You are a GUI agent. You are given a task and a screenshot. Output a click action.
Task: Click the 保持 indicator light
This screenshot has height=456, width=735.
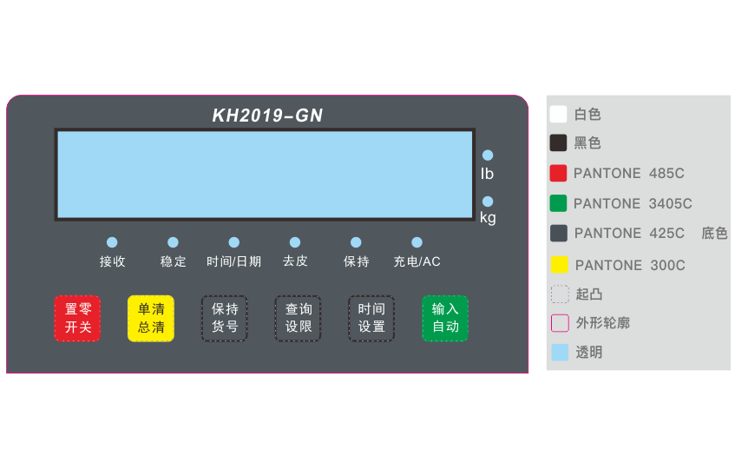[356, 242]
